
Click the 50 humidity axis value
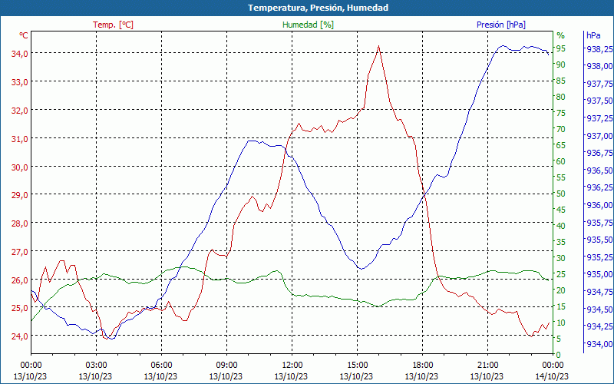pos(561,194)
